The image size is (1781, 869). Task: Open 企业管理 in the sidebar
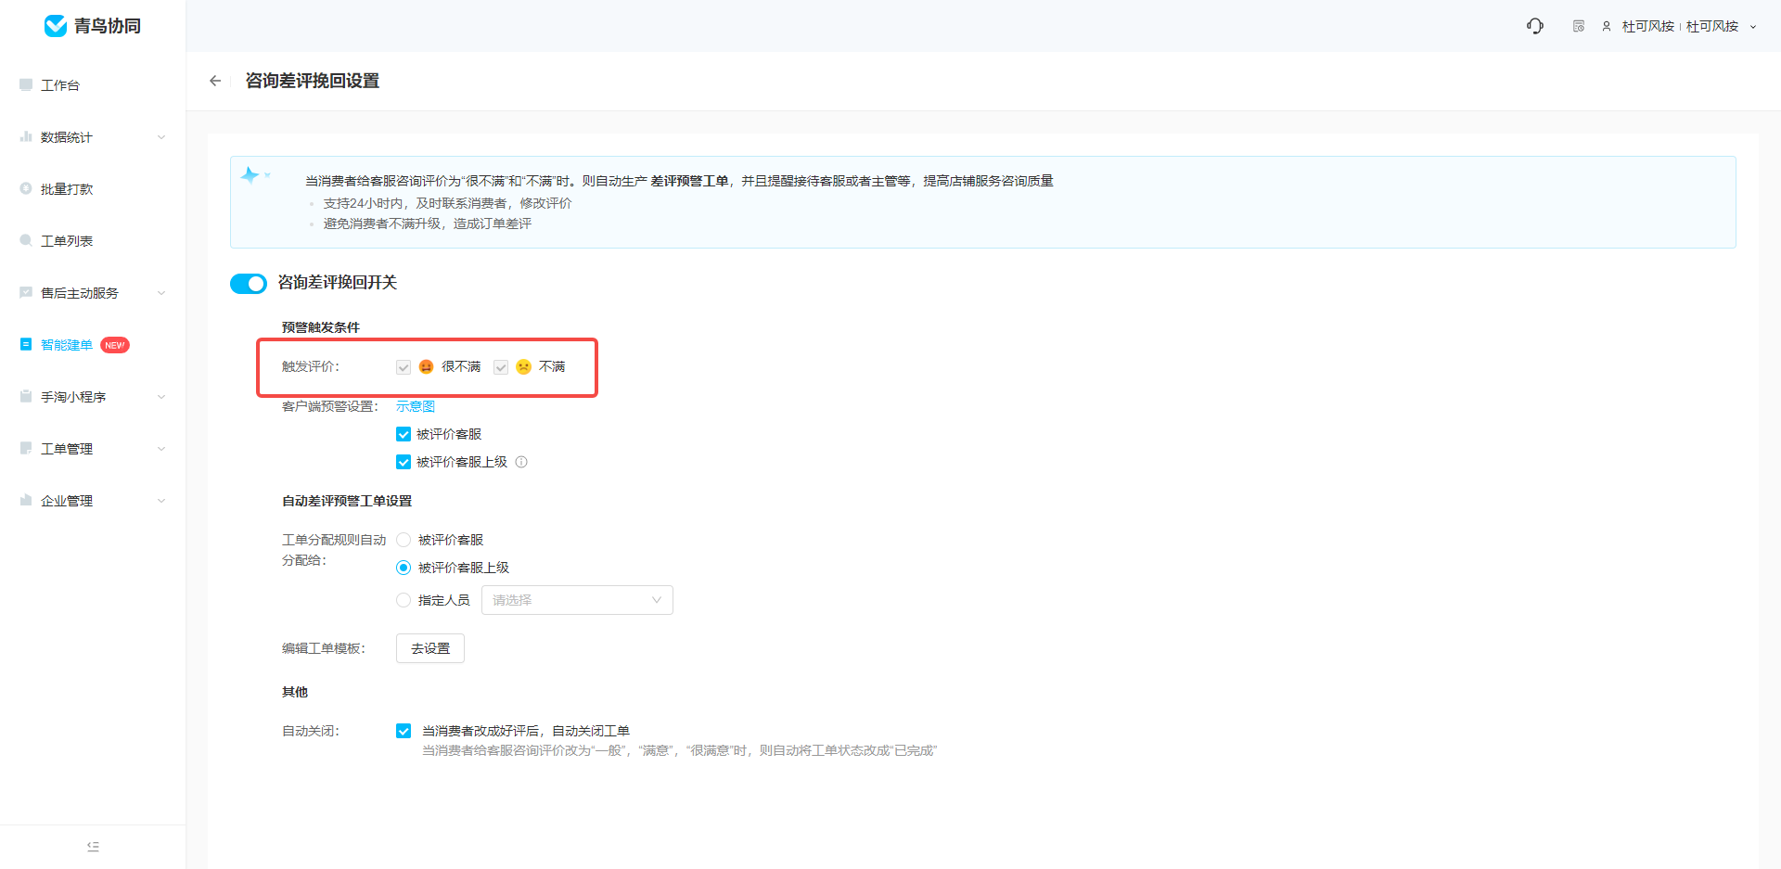tap(67, 501)
